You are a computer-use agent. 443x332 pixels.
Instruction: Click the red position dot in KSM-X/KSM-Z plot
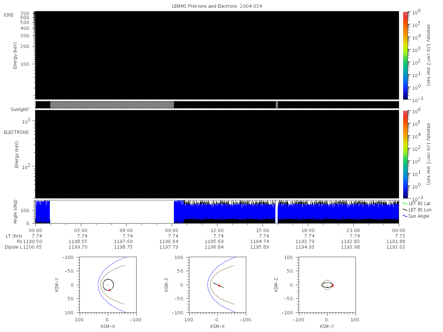click(x=219, y=286)
